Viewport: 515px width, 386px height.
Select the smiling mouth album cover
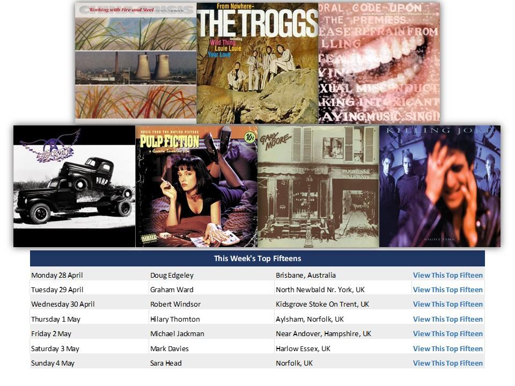pyautogui.click(x=379, y=63)
